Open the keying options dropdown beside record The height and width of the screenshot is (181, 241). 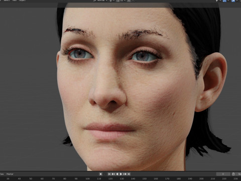tap(104, 174)
